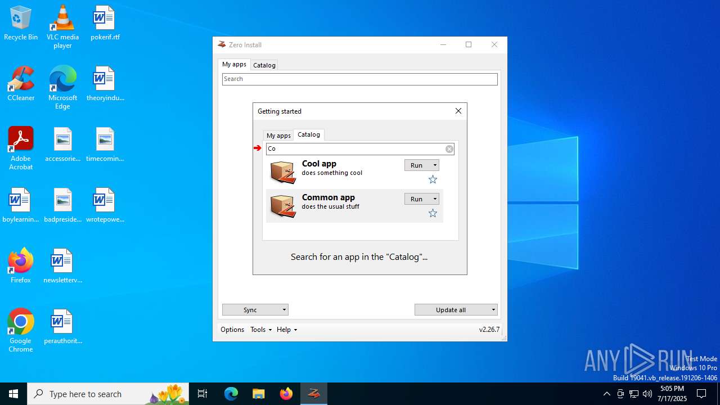Viewport: 720px width, 405px height.
Task: Select CCleaner desktop shortcut
Action: tap(21, 84)
